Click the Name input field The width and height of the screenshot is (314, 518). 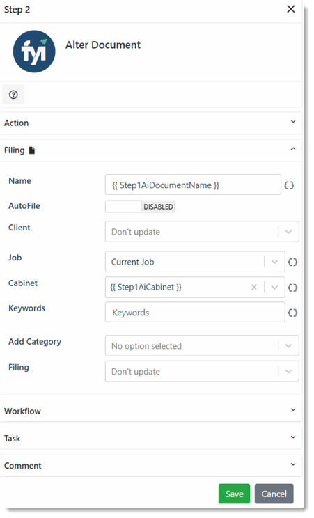[x=193, y=185]
